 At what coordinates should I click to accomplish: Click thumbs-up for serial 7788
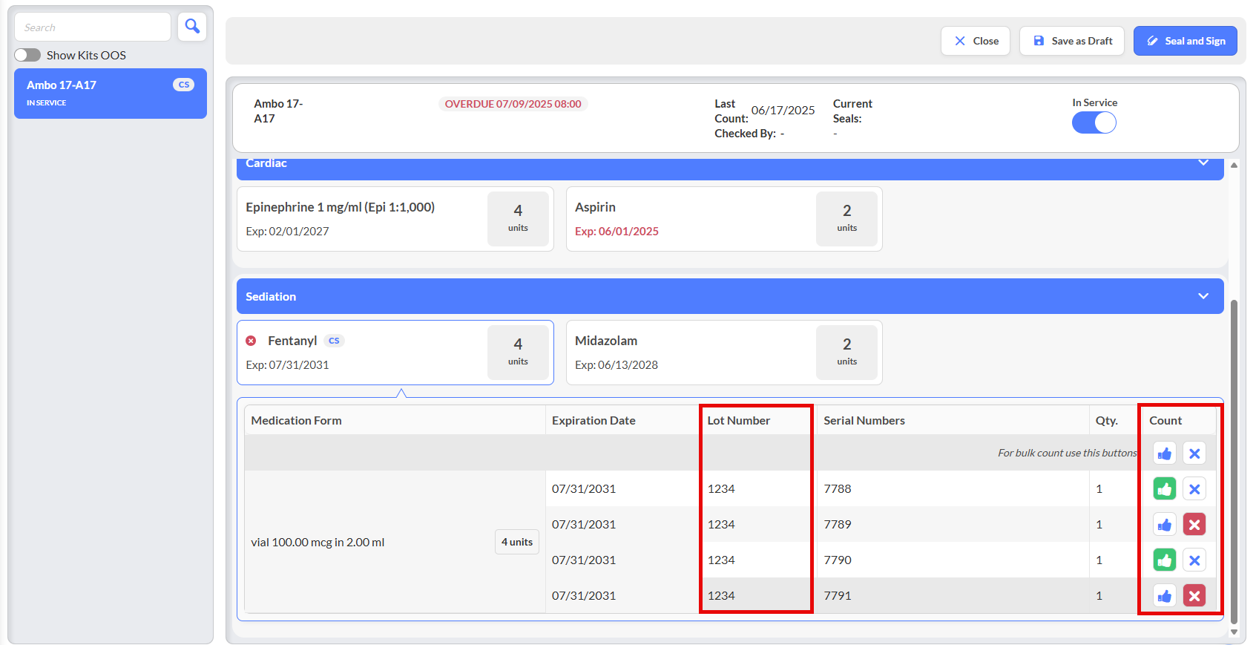(1165, 489)
